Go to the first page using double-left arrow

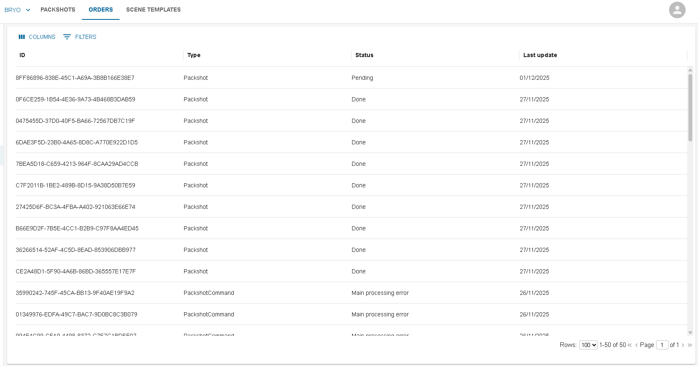[x=630, y=345]
